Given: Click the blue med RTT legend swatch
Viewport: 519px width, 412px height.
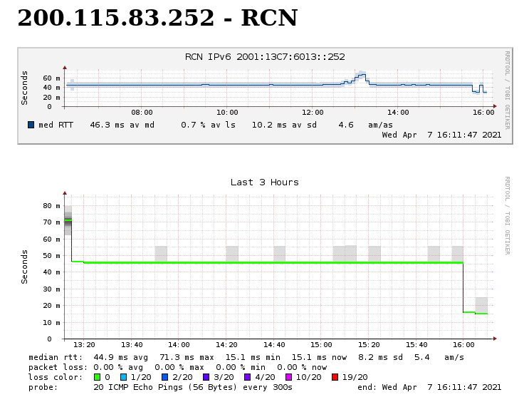Looking at the screenshot, I should tap(31, 125).
